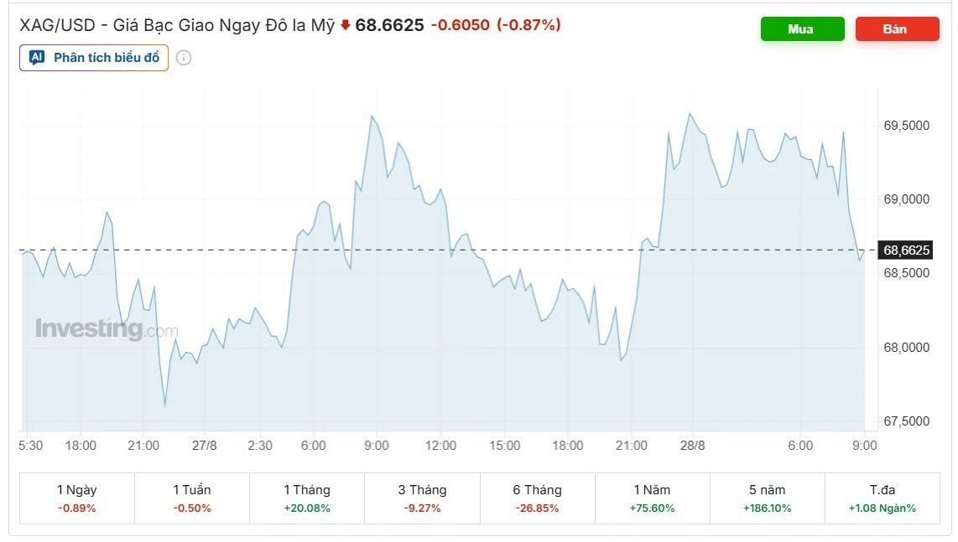The image size is (958, 542).
Task: Click the red down arrow next to price
Action: (x=345, y=25)
